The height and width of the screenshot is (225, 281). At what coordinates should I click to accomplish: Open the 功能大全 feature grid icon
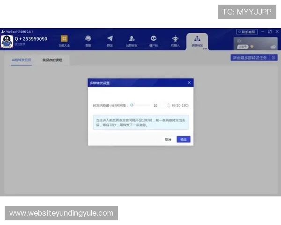coord(64,38)
